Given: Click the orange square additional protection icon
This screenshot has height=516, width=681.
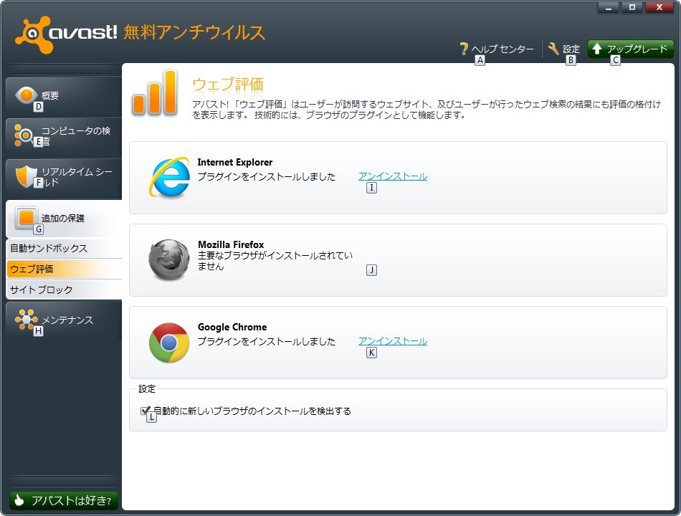Looking at the screenshot, I should [27, 218].
